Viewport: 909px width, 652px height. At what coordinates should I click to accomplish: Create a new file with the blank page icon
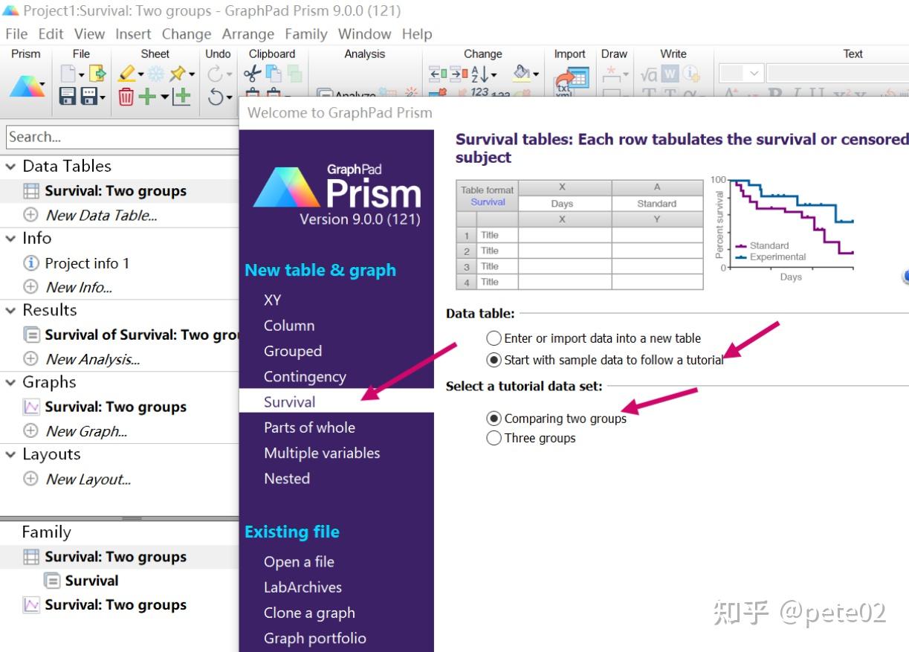point(68,74)
